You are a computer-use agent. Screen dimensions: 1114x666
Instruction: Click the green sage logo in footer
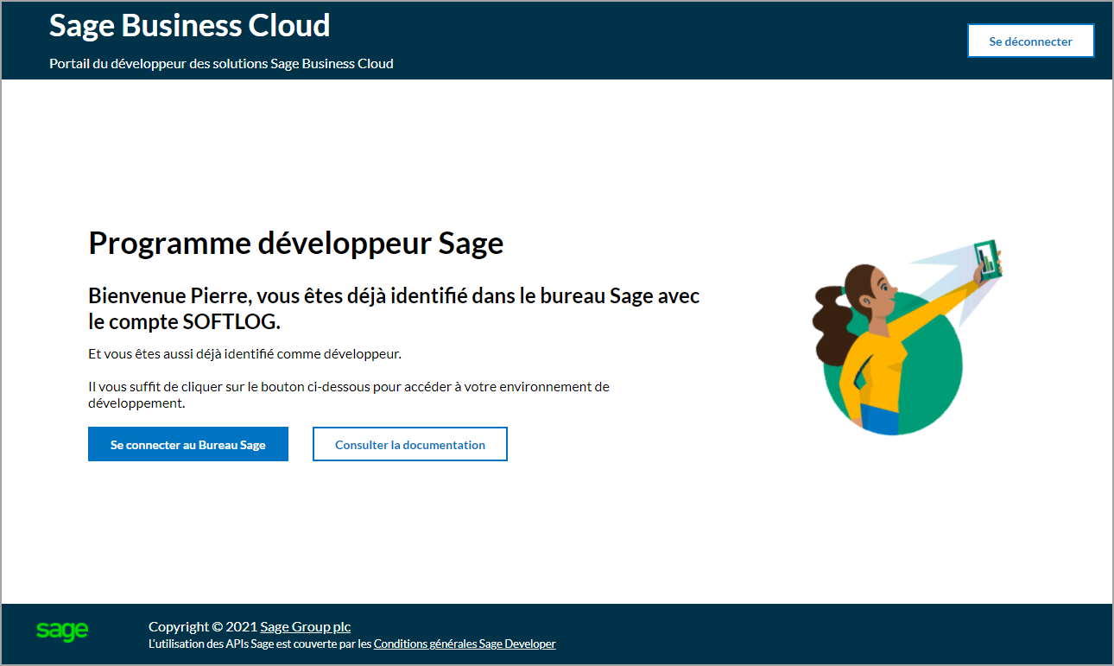click(62, 631)
